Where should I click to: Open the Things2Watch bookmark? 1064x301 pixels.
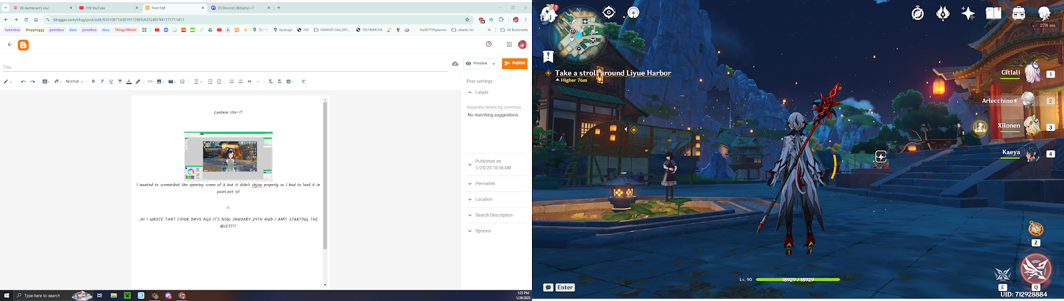click(x=126, y=30)
